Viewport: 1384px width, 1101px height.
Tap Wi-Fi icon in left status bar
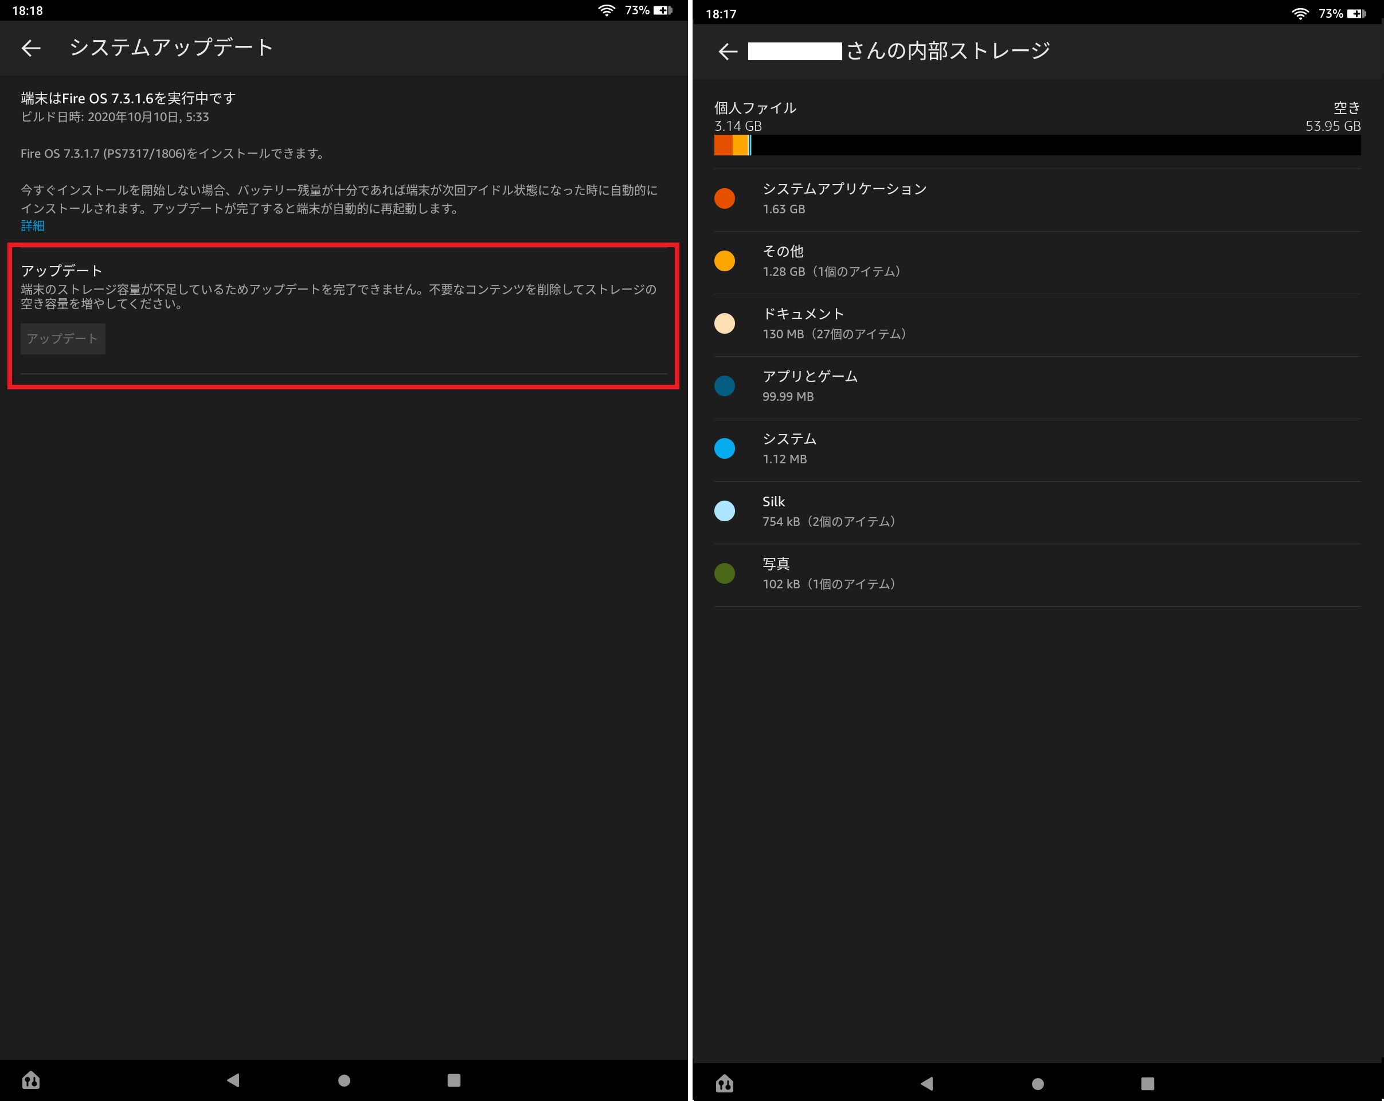[x=607, y=10]
